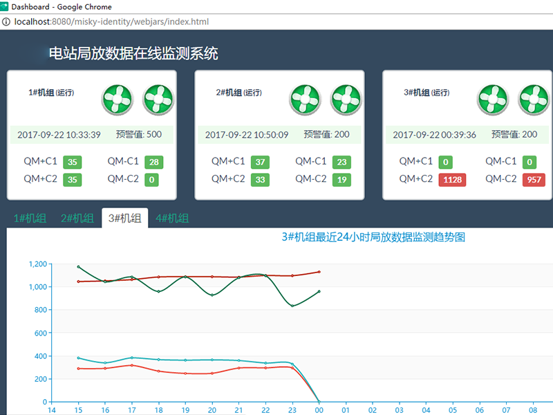Switch to the 2#机组 tab

(x=77, y=219)
